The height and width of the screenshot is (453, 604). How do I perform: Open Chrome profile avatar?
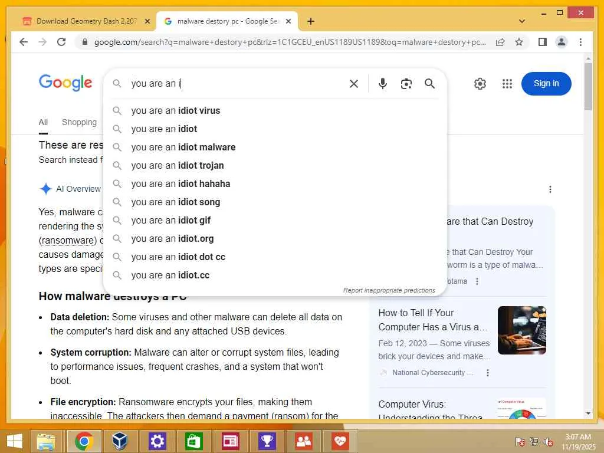pos(562,42)
